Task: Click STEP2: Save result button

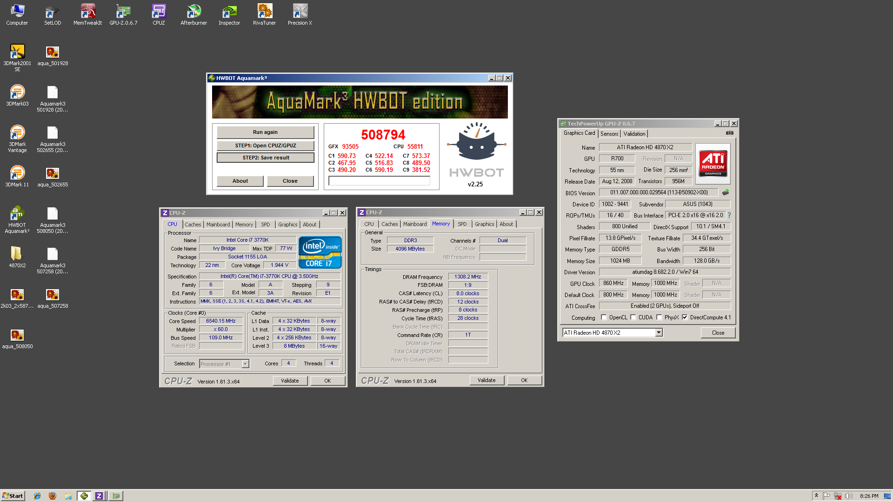Action: [x=265, y=158]
